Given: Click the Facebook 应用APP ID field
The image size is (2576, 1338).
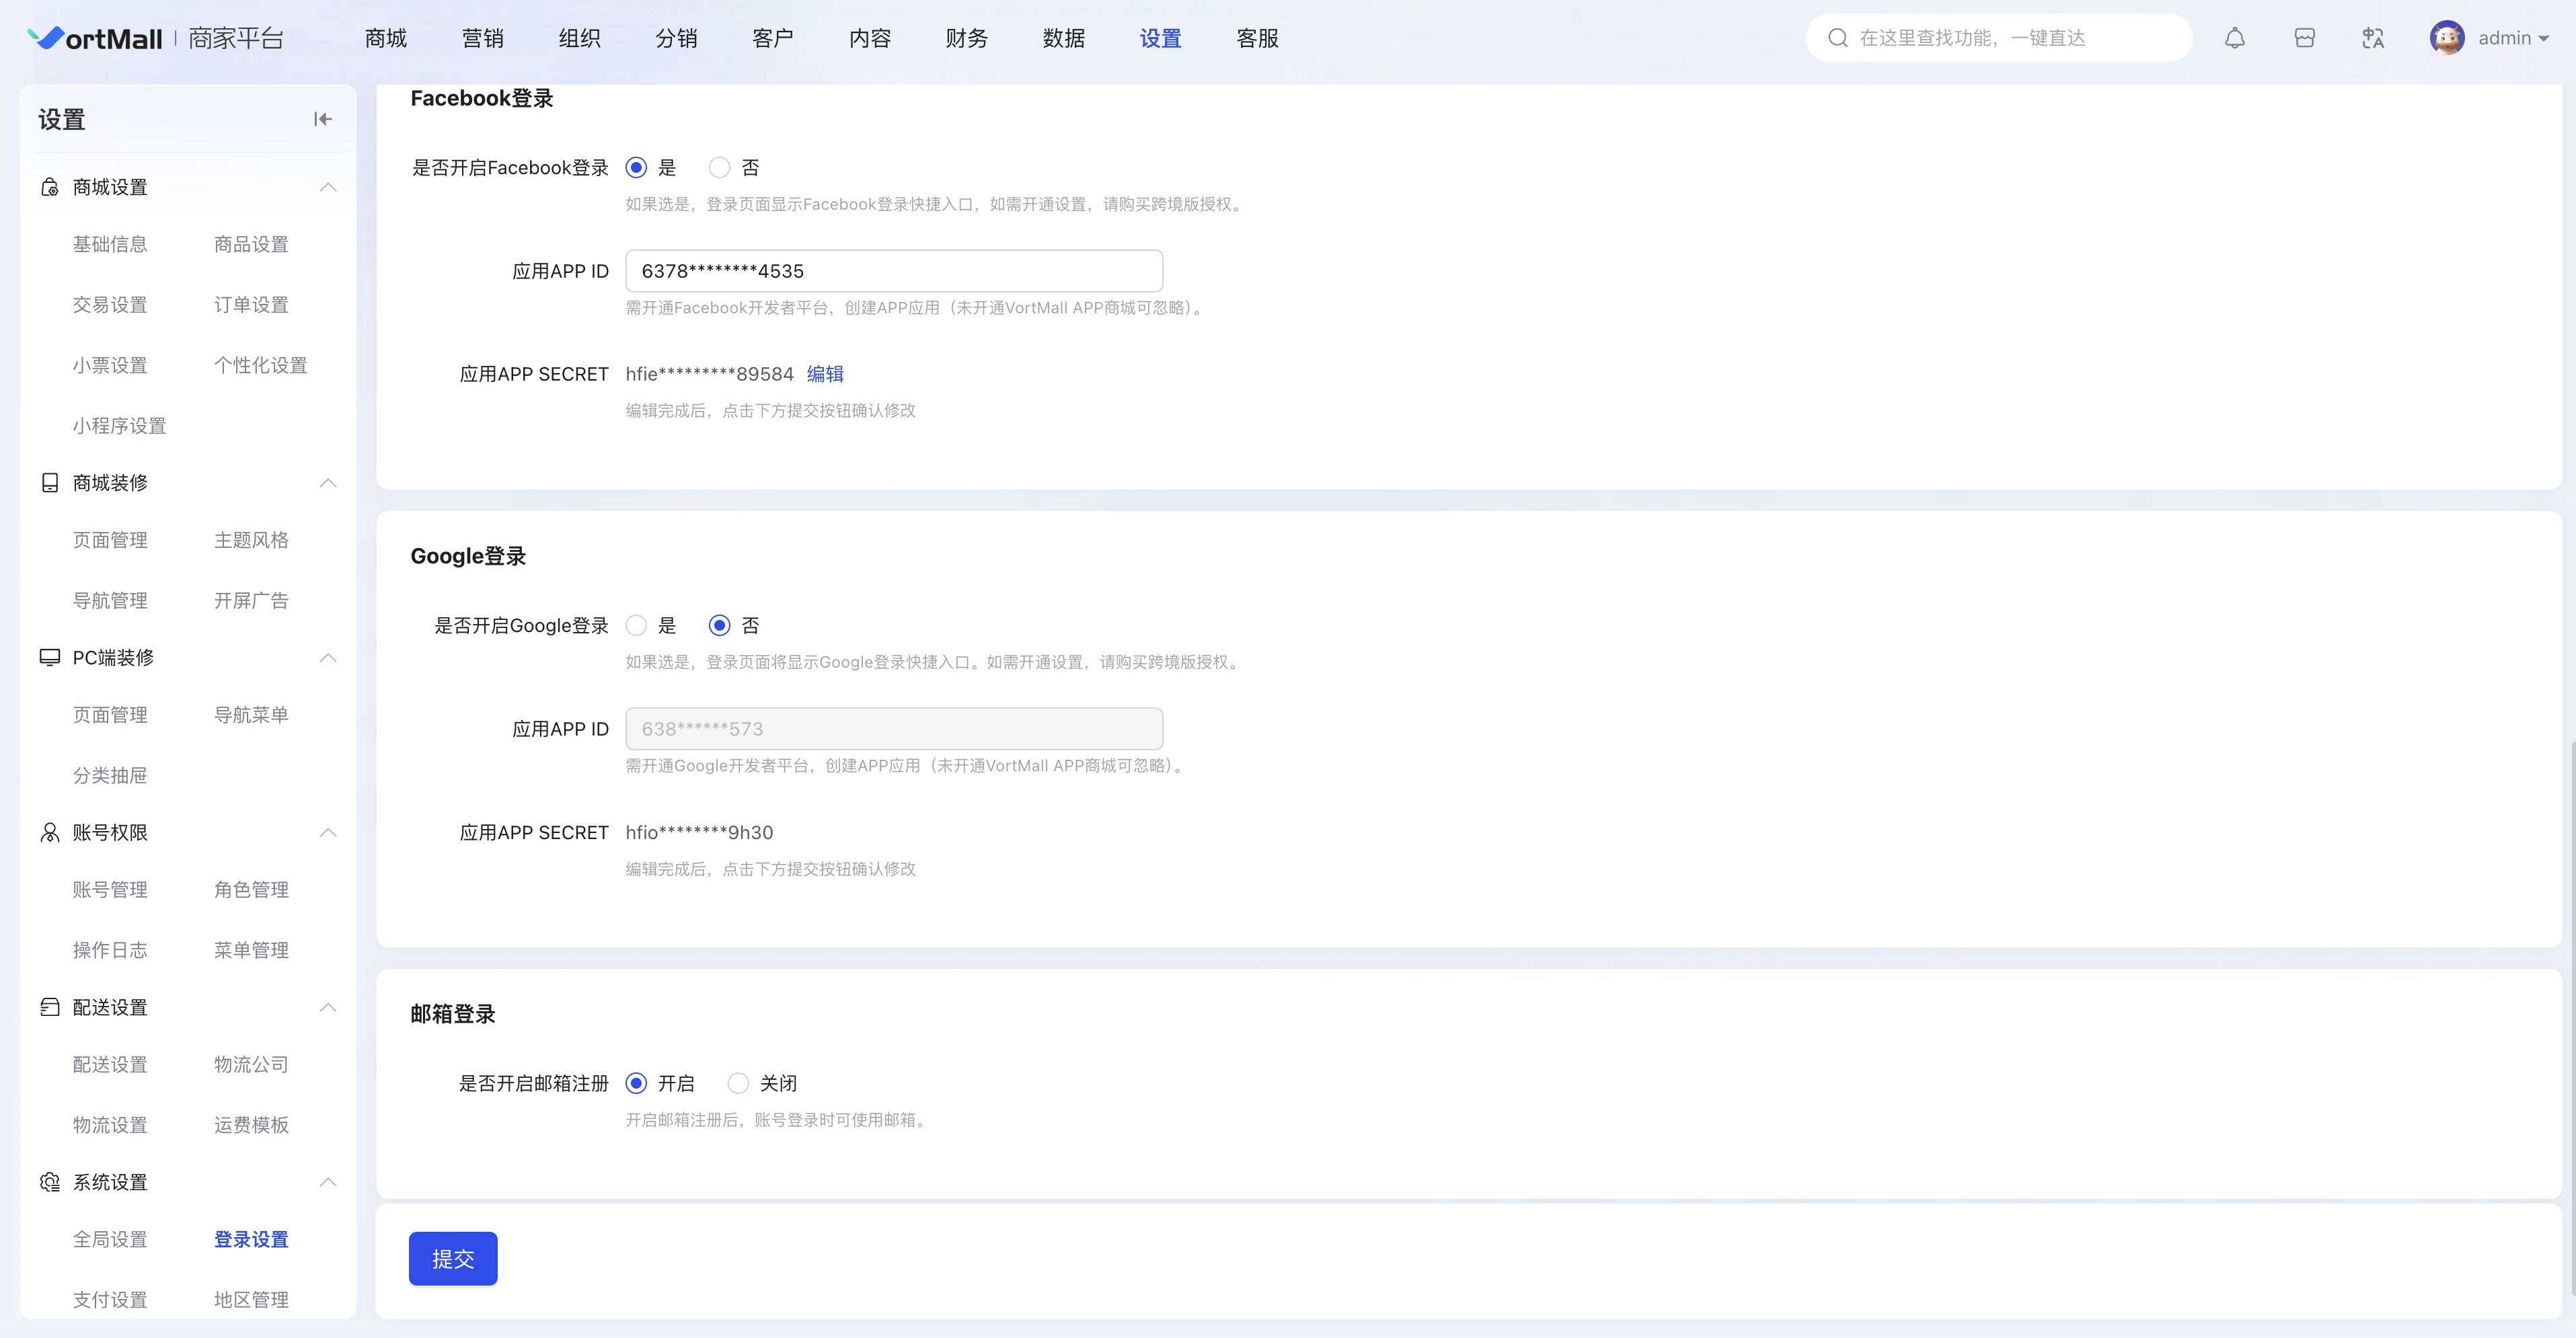Looking at the screenshot, I should 894,271.
